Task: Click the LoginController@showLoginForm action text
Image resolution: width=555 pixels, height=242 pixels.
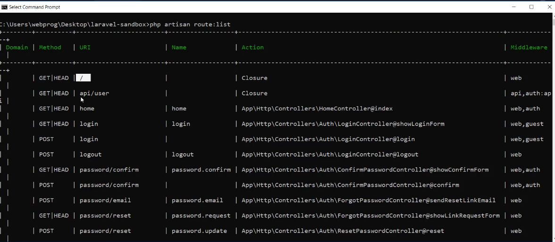Action: coord(343,124)
